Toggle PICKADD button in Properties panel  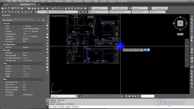(36, 20)
